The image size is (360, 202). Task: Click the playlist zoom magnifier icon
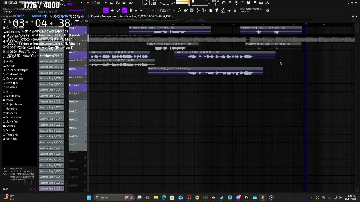click(78, 17)
